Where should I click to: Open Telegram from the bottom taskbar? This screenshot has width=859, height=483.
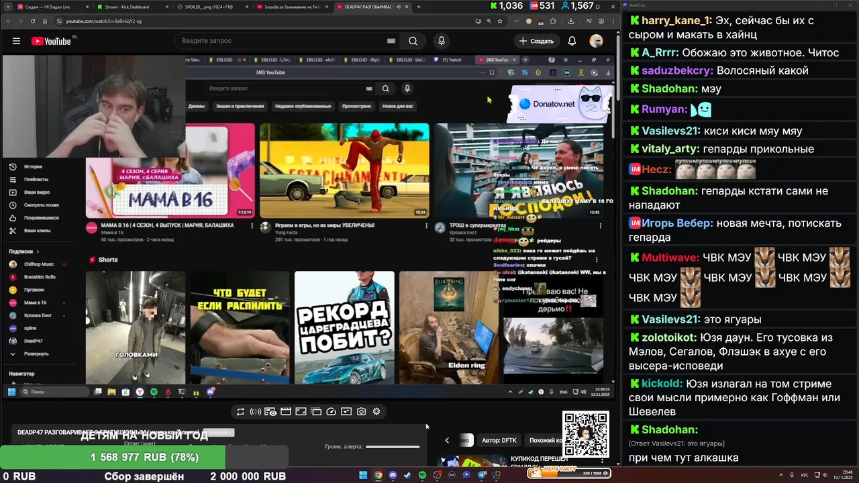[x=482, y=475]
